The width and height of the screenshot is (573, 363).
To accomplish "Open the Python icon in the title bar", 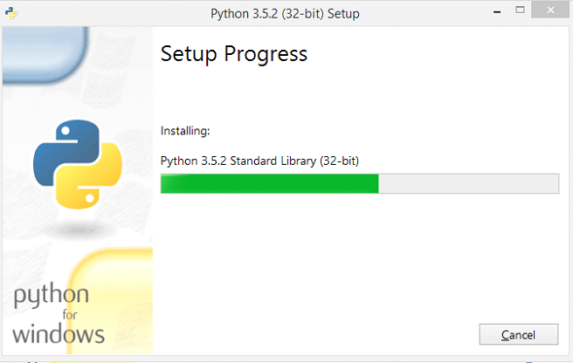I will [11, 13].
